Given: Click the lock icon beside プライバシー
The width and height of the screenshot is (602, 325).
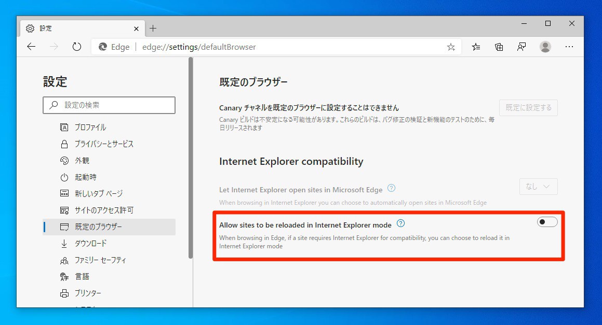Looking at the screenshot, I should [x=64, y=144].
